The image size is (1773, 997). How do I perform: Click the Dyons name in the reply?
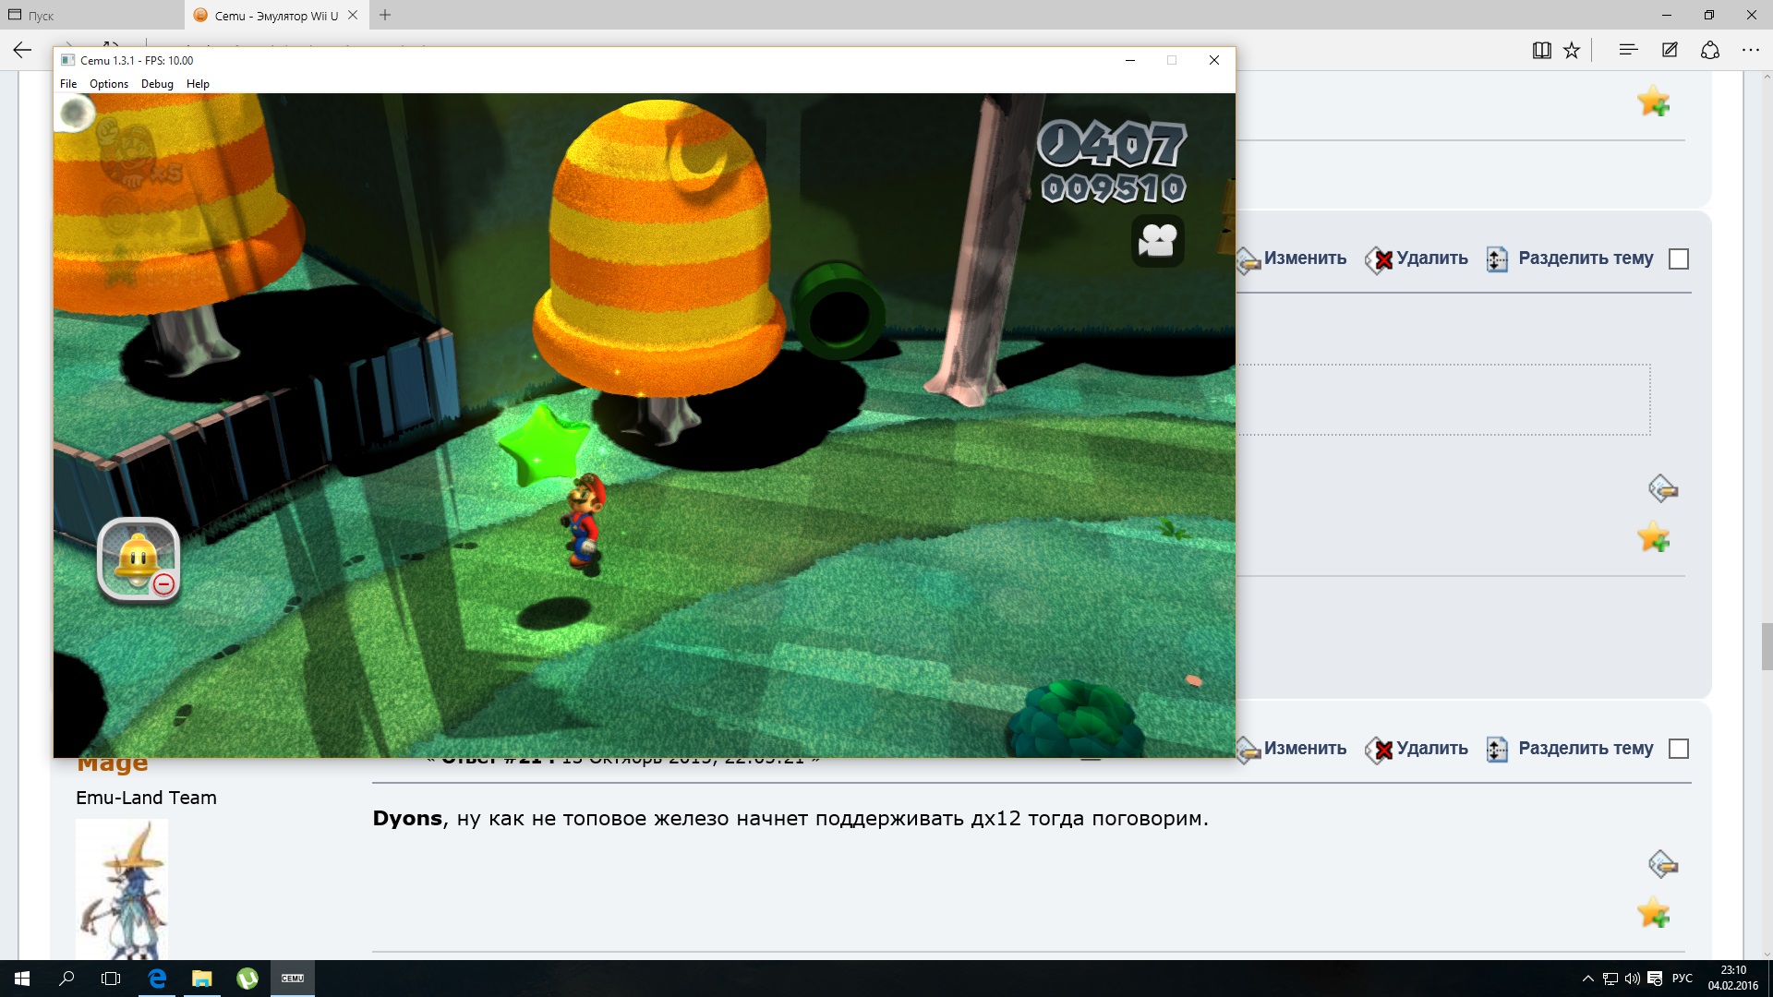click(x=407, y=819)
